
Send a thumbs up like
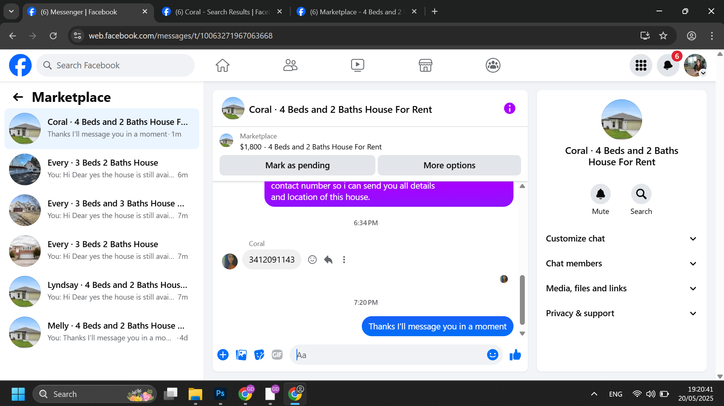[x=515, y=355]
